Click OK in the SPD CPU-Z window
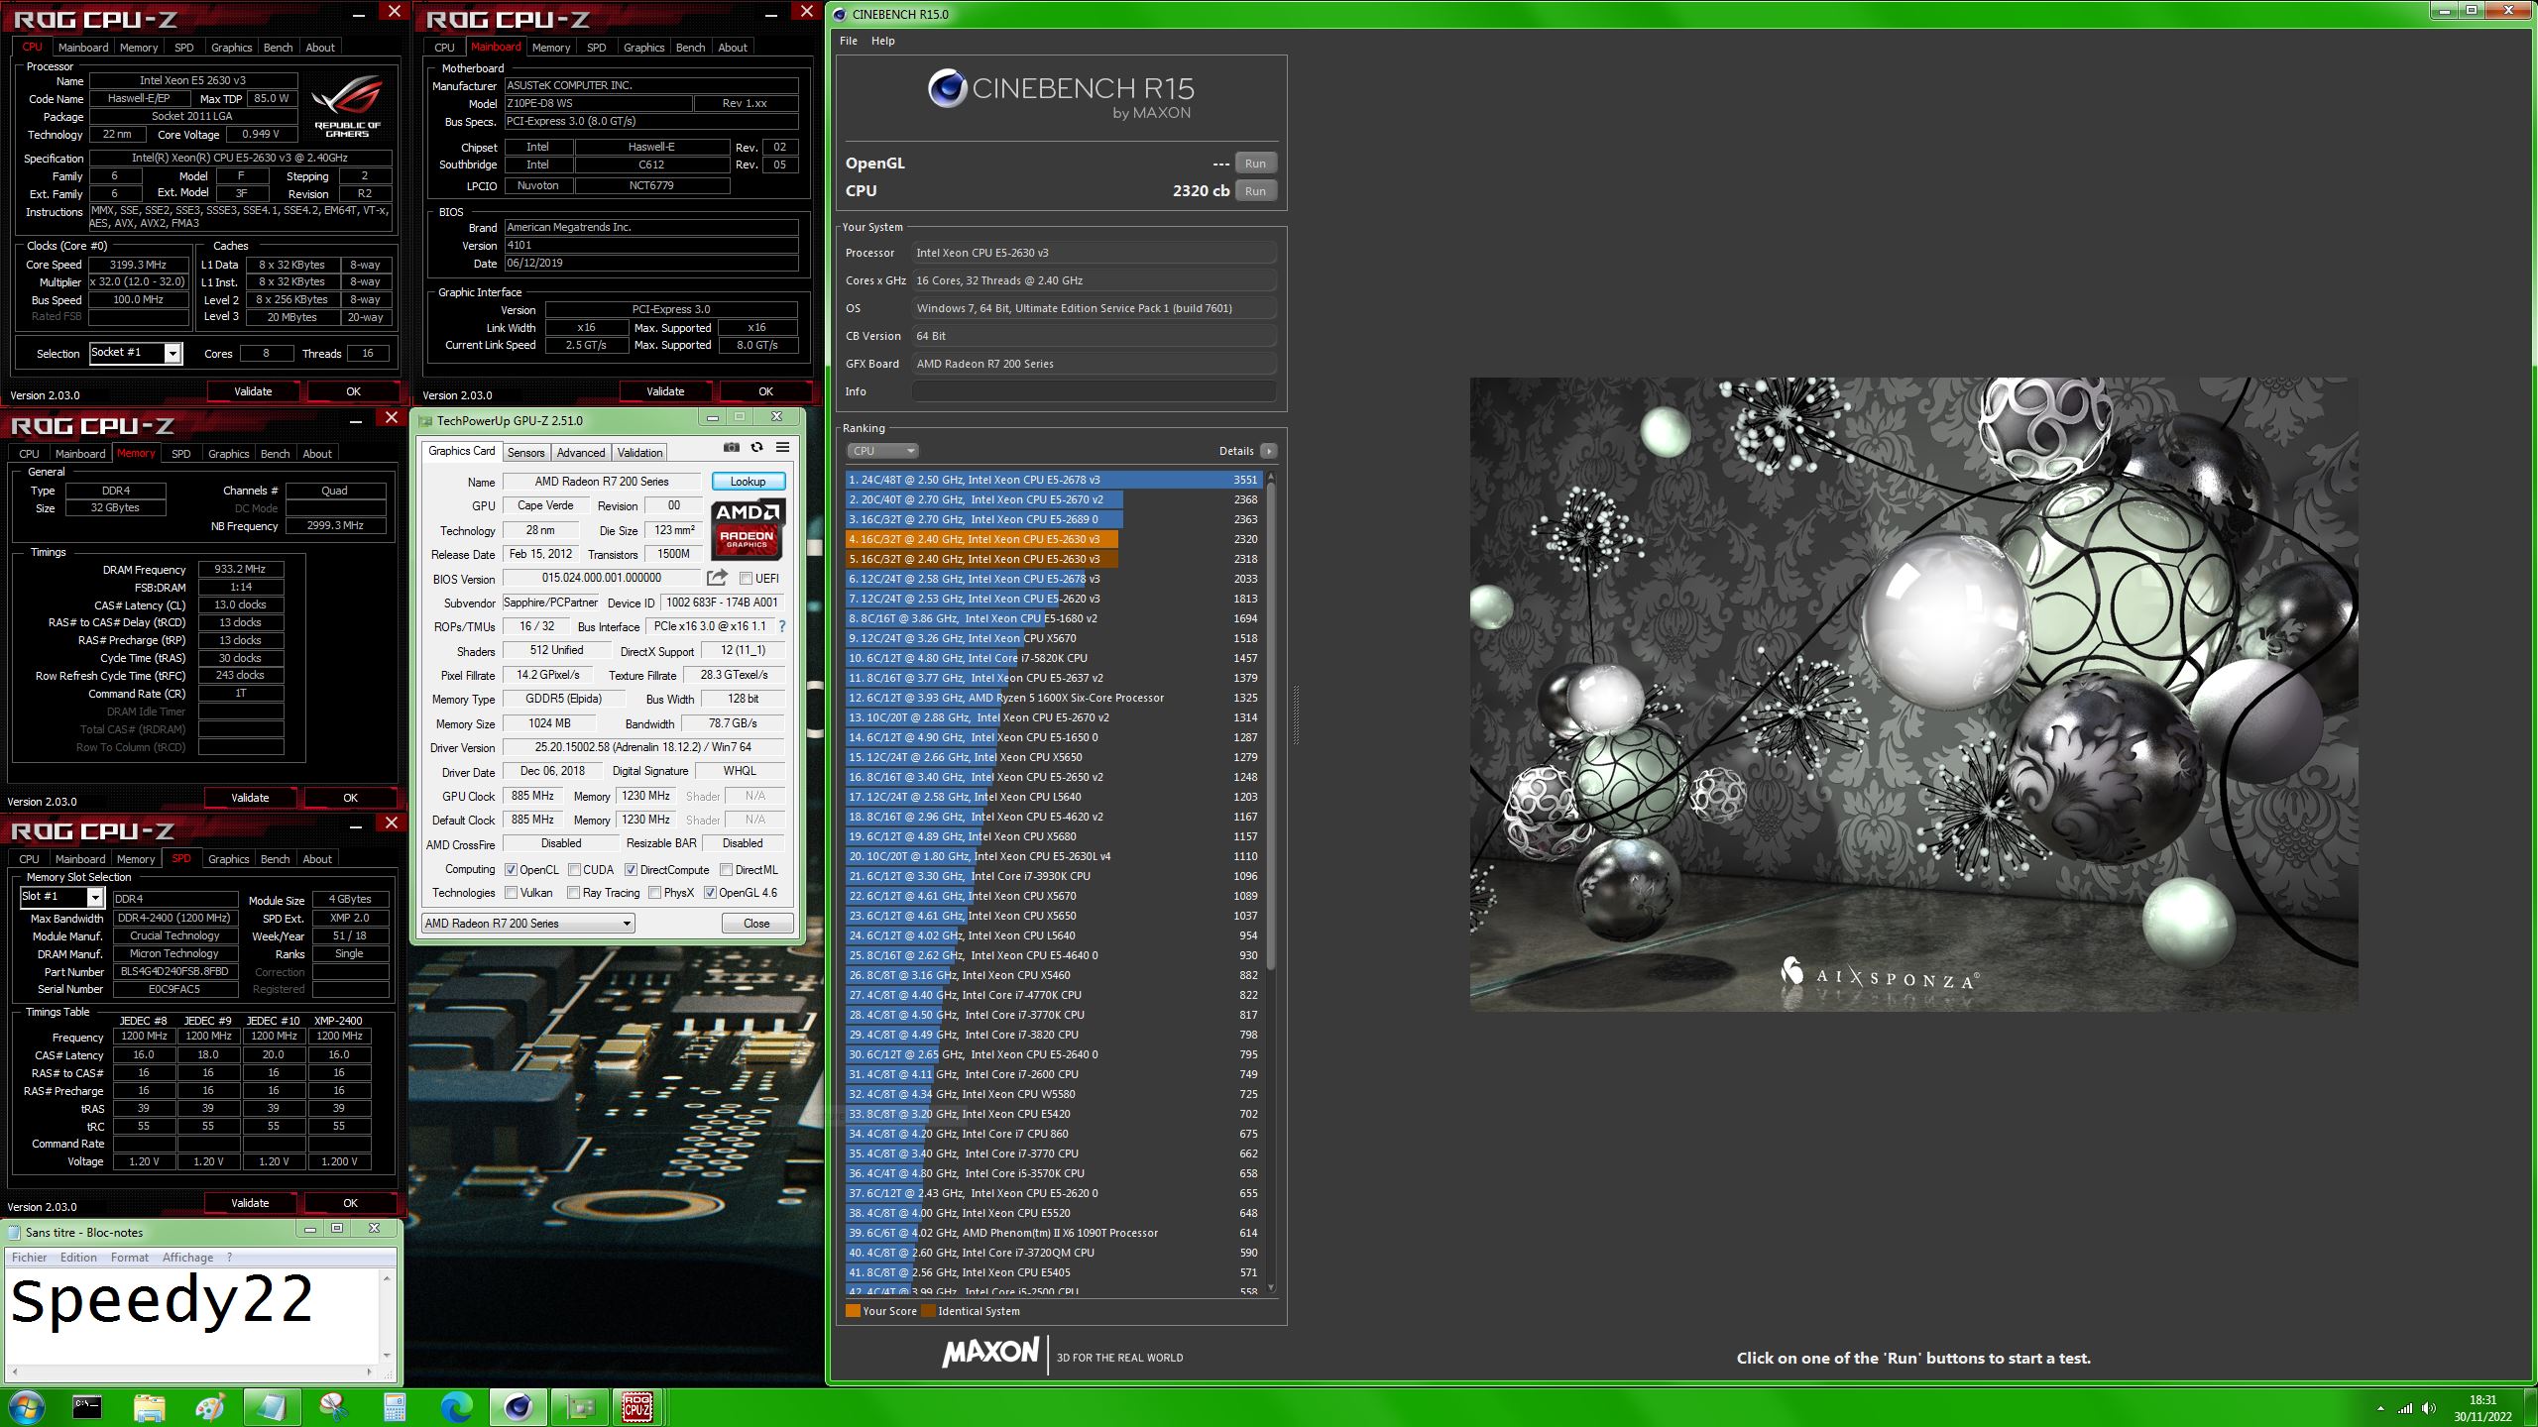Image resolution: width=2538 pixels, height=1427 pixels. (x=350, y=1203)
